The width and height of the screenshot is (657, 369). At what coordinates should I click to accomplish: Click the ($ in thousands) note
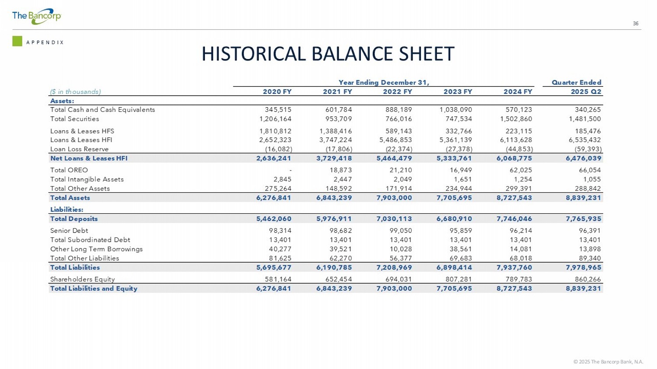point(75,92)
